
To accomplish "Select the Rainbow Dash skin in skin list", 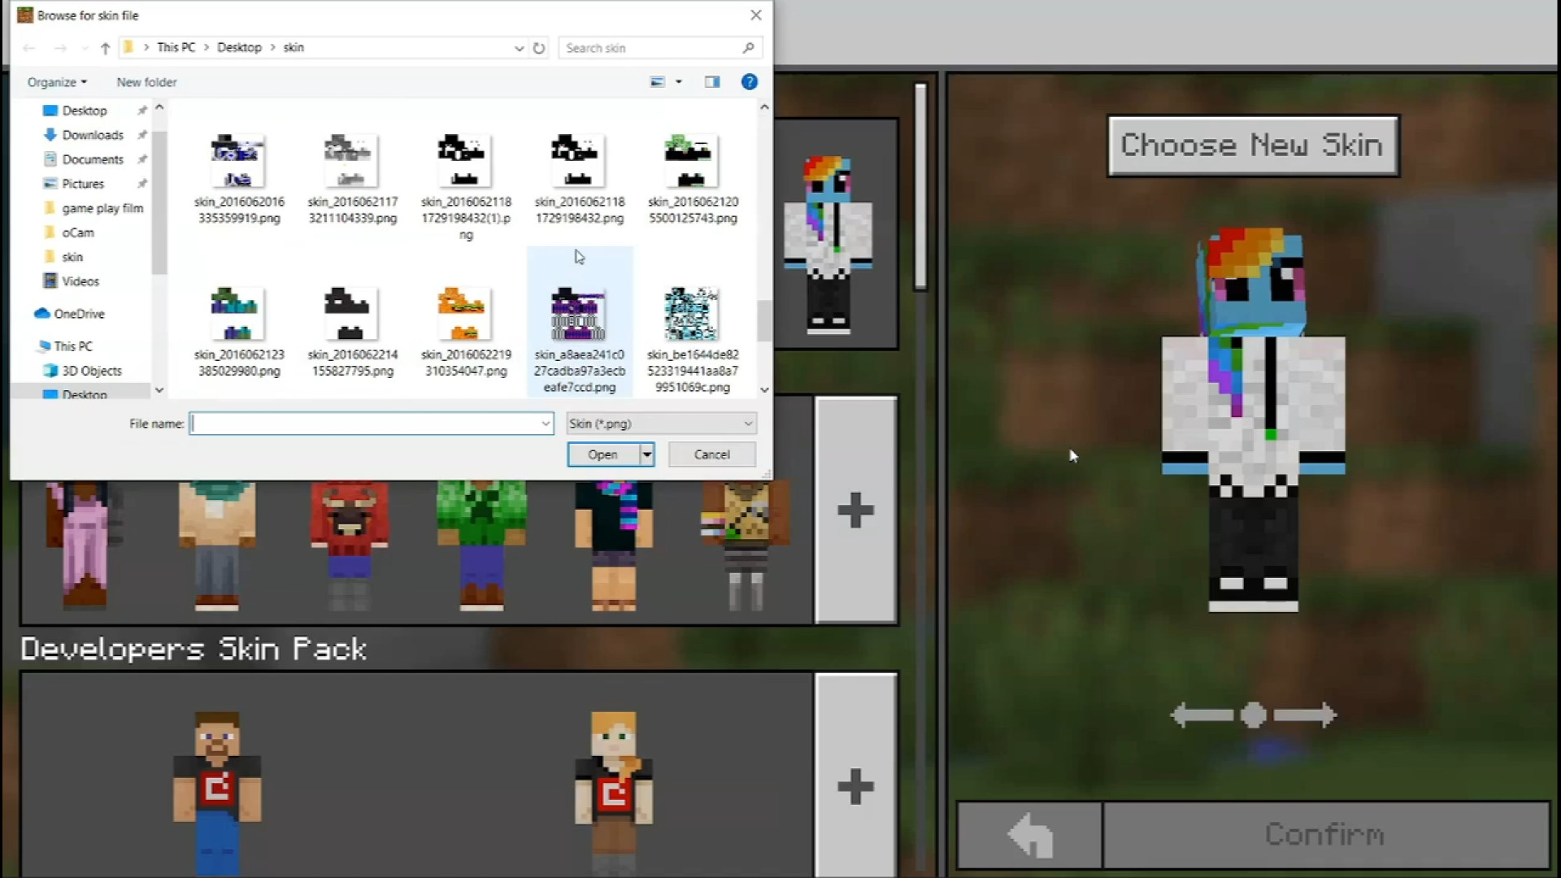I will (828, 242).
